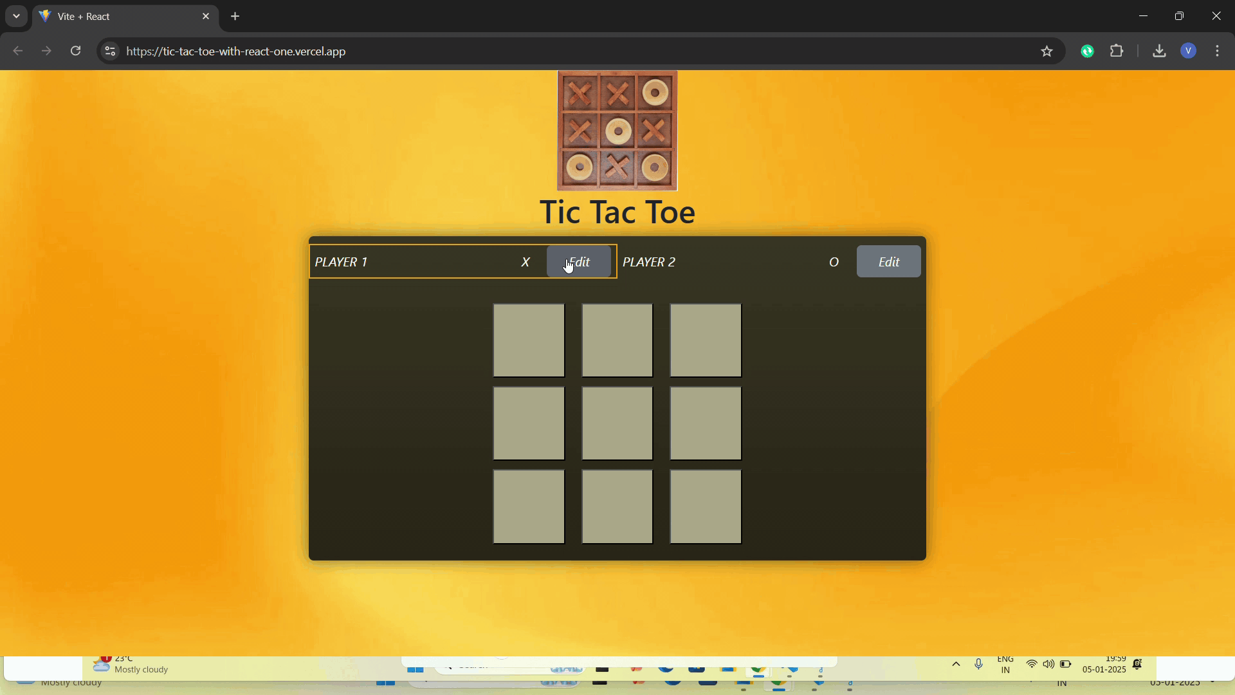Bookmark this page with star icon
Screen dimensions: 1235x695
(x=1047, y=51)
